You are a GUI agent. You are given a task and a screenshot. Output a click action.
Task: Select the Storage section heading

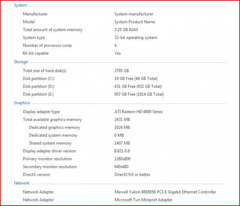pyautogui.click(x=21, y=62)
